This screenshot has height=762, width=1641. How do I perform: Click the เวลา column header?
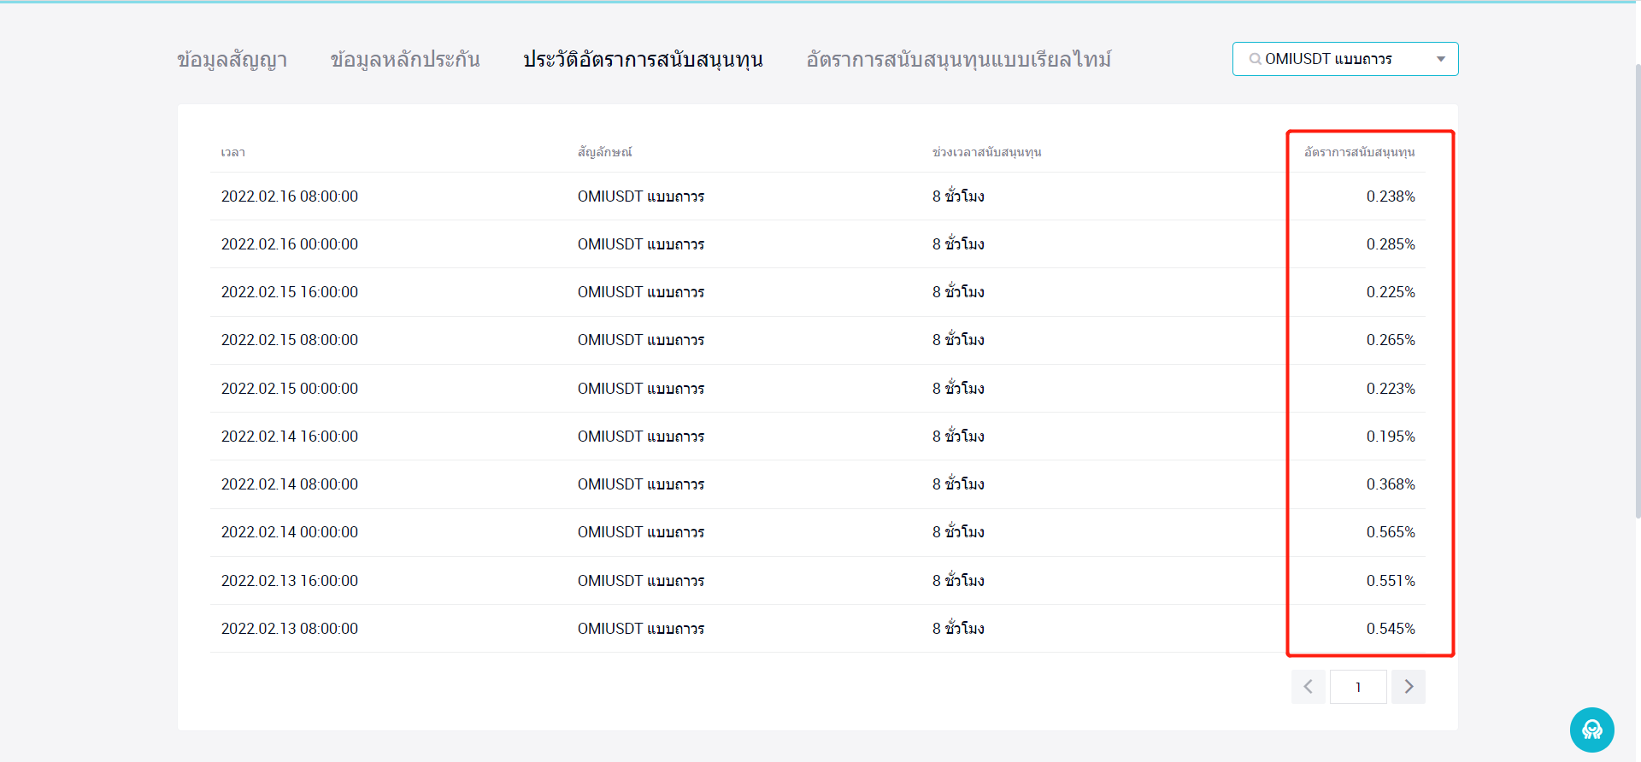[x=233, y=152]
